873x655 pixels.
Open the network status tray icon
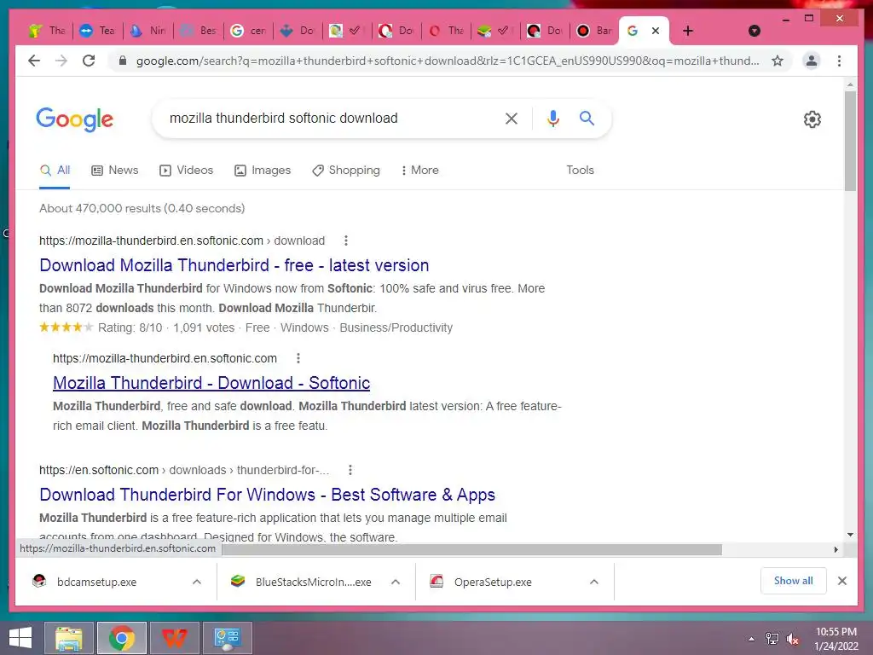click(772, 639)
